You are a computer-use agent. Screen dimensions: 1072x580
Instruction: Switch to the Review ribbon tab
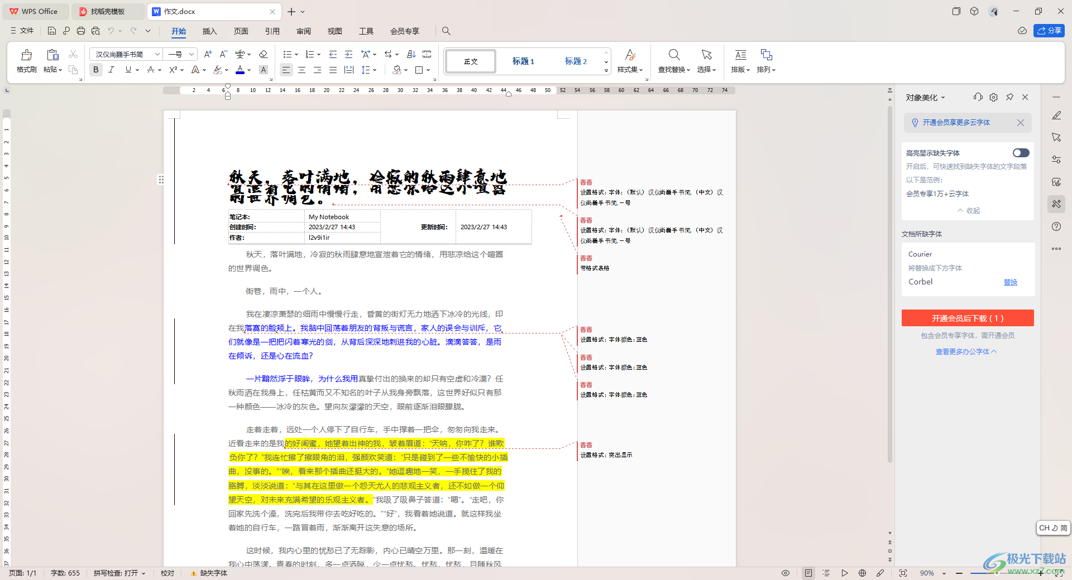click(x=304, y=31)
